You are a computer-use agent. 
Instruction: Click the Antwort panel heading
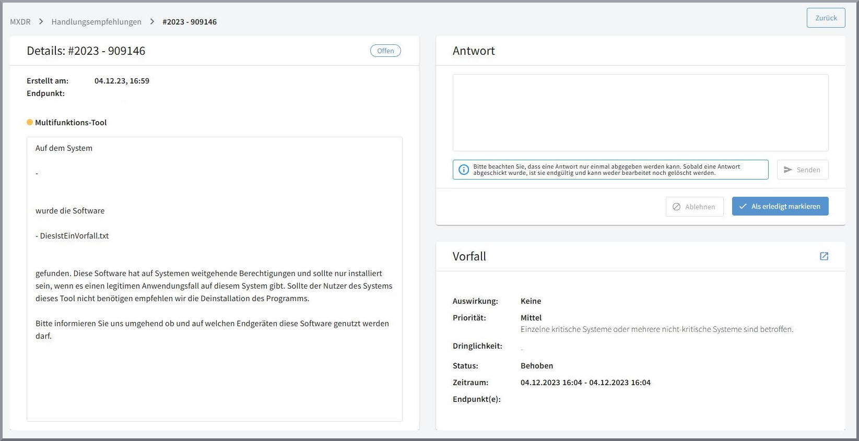[x=474, y=51]
